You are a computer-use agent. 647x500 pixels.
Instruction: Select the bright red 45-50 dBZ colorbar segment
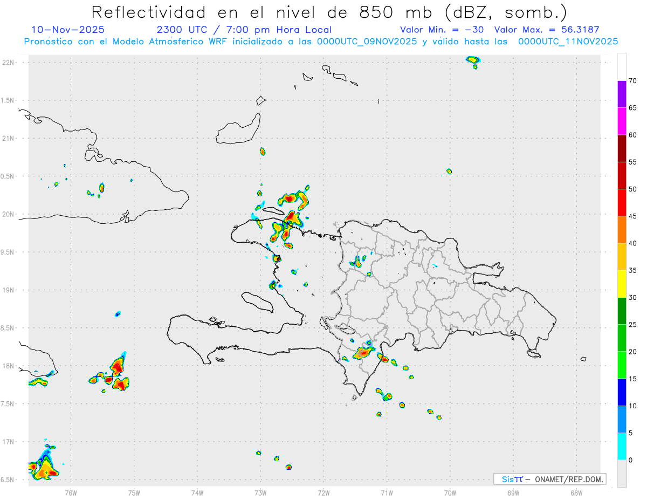(x=622, y=203)
